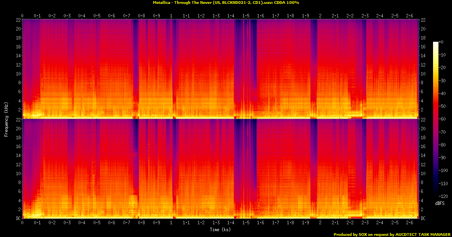Viewport: 452px width, 237px height.
Task: Click the "Frequency (kHz)" axis label
Action: click(6, 119)
